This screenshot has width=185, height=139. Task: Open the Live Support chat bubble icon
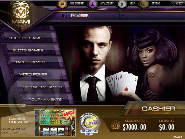click(x=62, y=4)
